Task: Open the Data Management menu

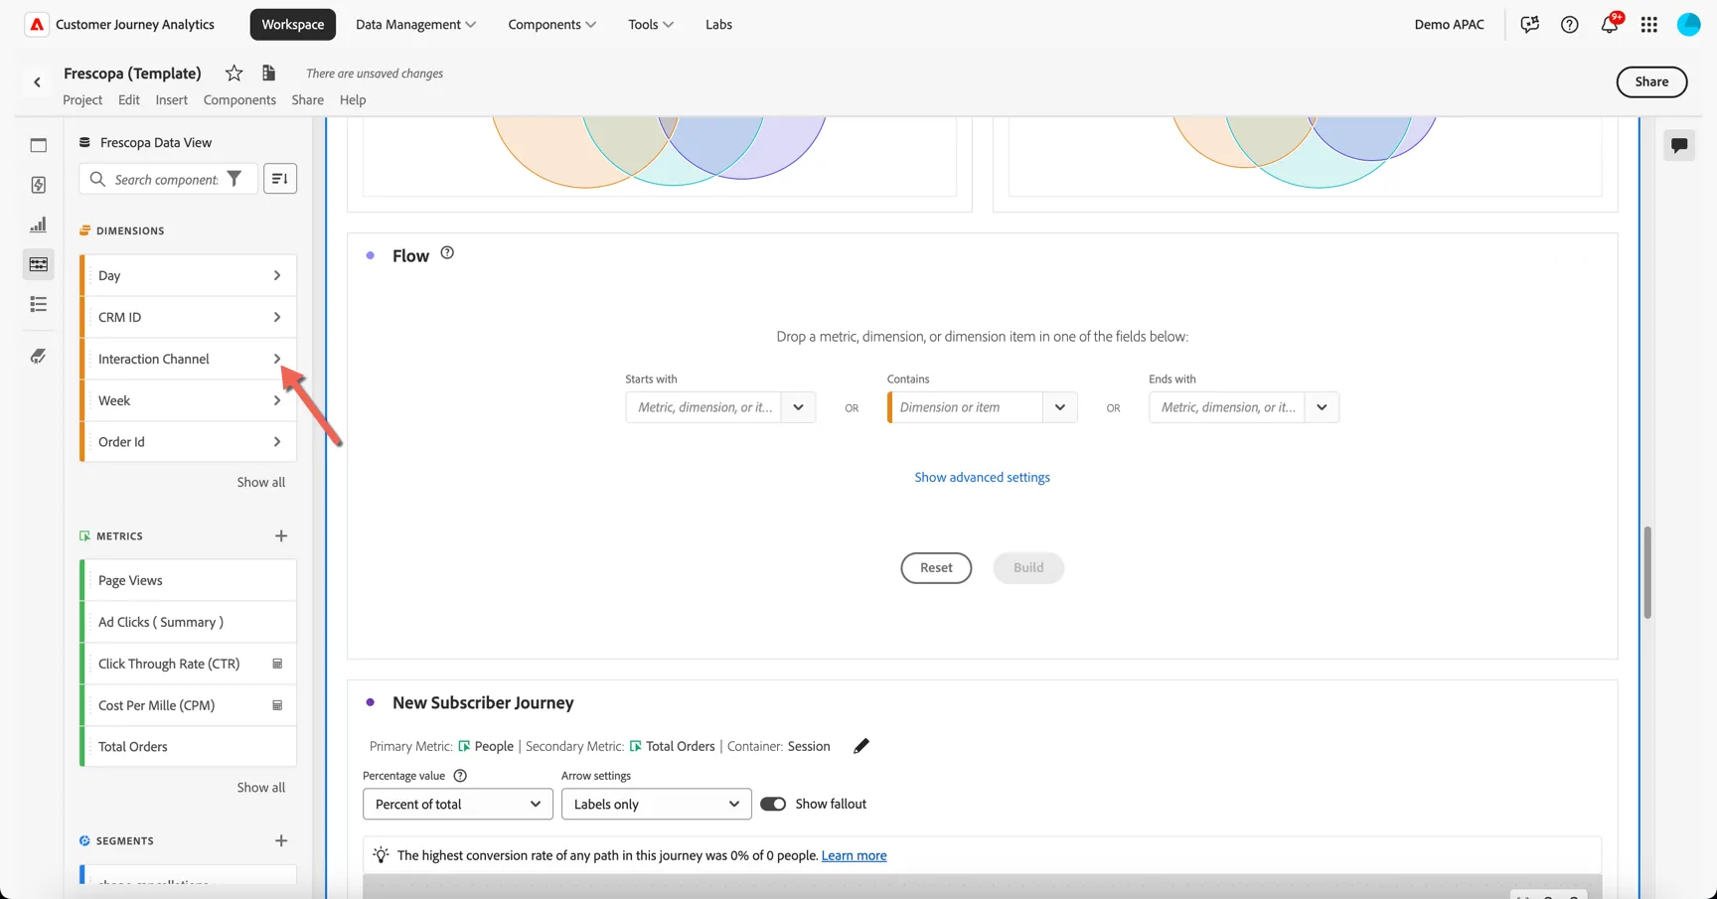Action: 415,24
